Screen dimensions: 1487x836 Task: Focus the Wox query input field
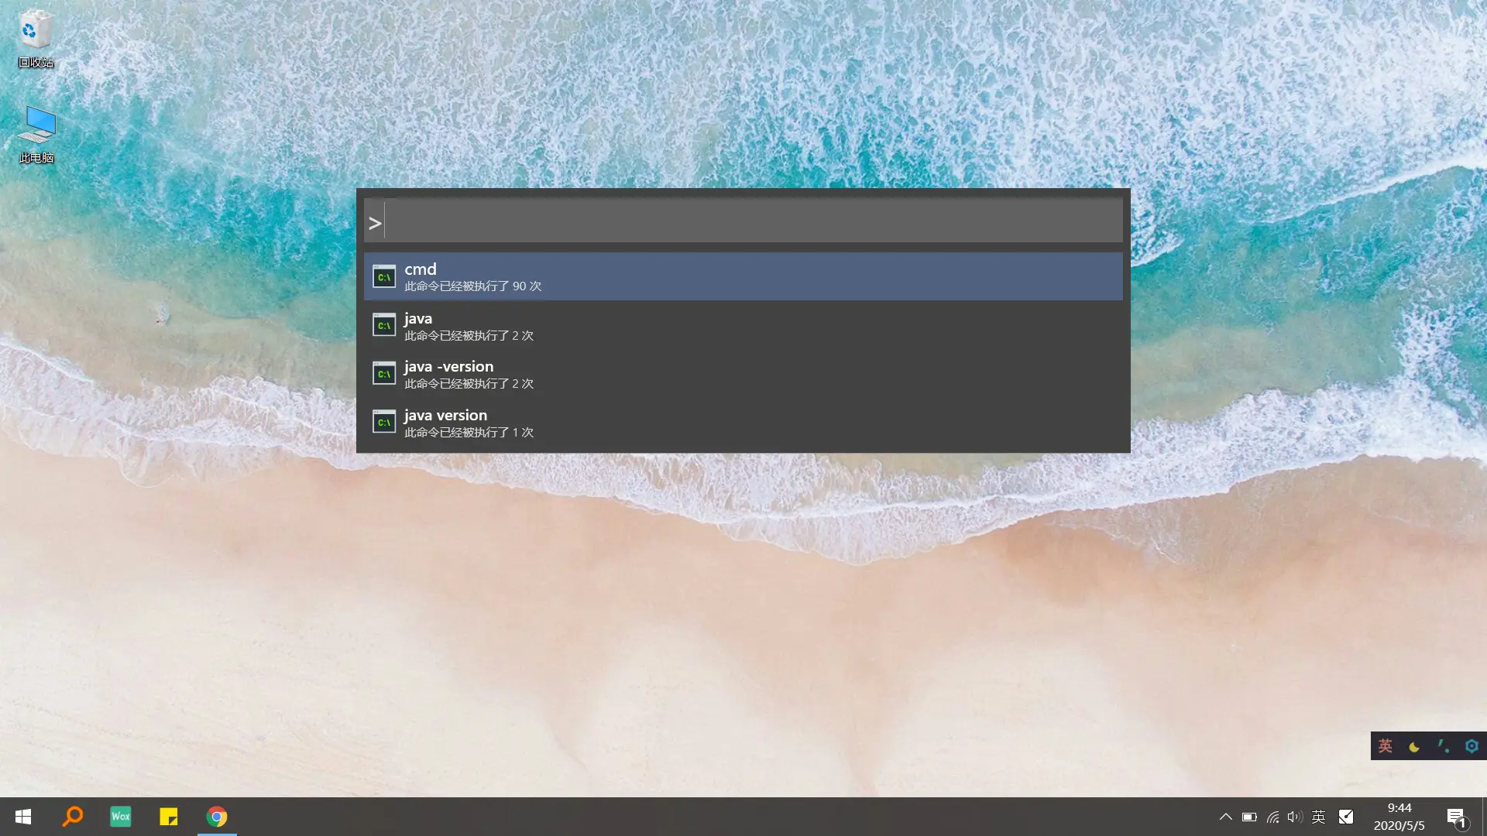(751, 222)
